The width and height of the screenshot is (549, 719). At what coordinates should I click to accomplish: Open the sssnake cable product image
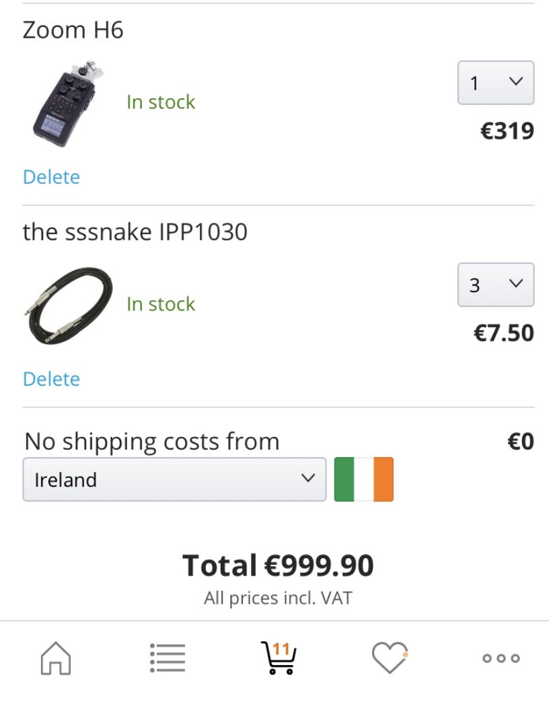(x=68, y=304)
